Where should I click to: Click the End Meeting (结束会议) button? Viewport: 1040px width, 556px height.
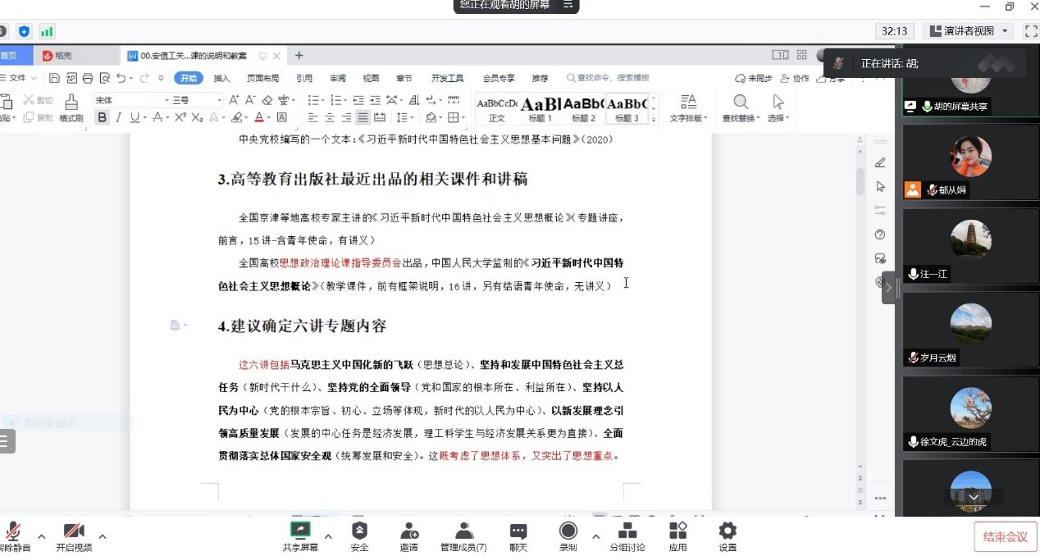coord(1005,537)
